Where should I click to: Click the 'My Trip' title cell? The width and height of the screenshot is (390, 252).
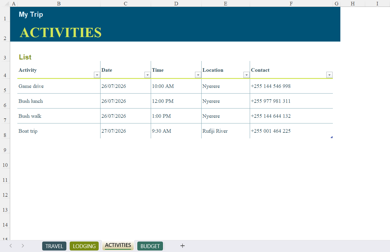point(31,14)
